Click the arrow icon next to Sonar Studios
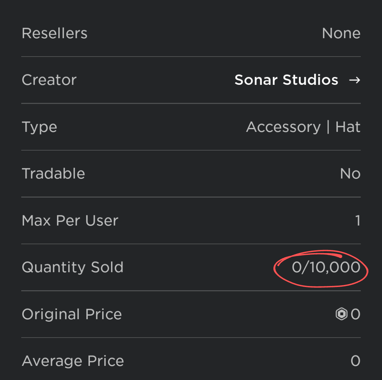 coord(354,80)
